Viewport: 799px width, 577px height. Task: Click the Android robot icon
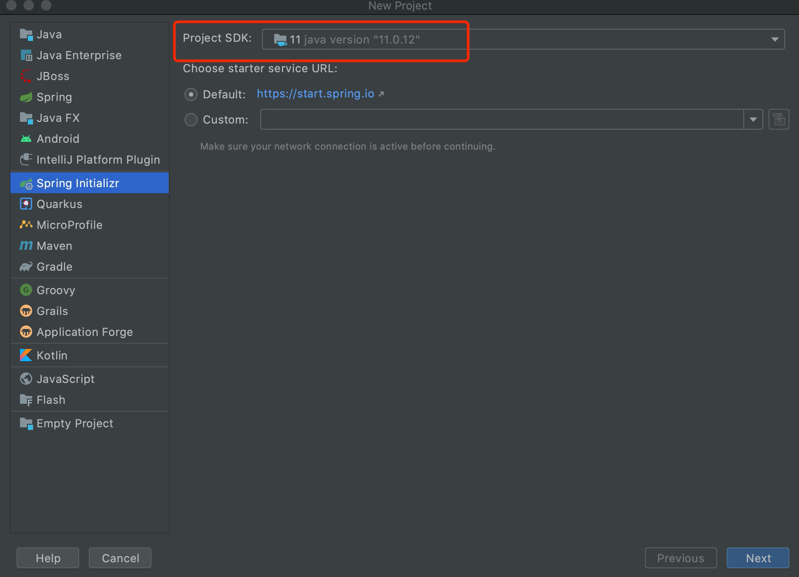tap(26, 139)
